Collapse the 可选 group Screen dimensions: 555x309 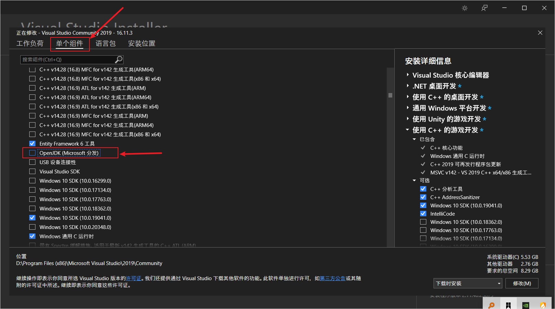pyautogui.click(x=415, y=180)
